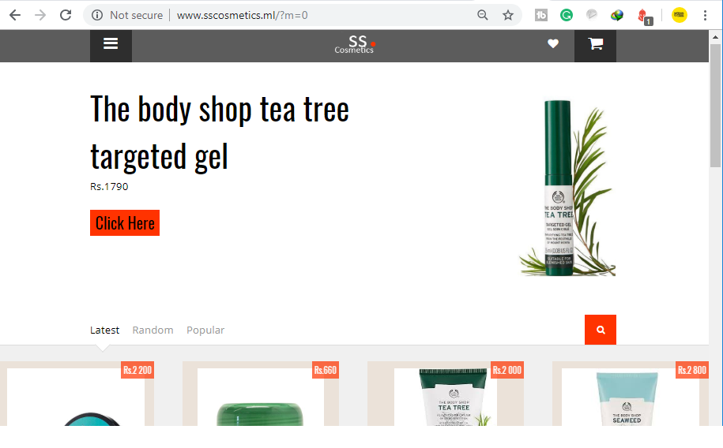
Task: Click the red Click Here button
Action: 125,223
